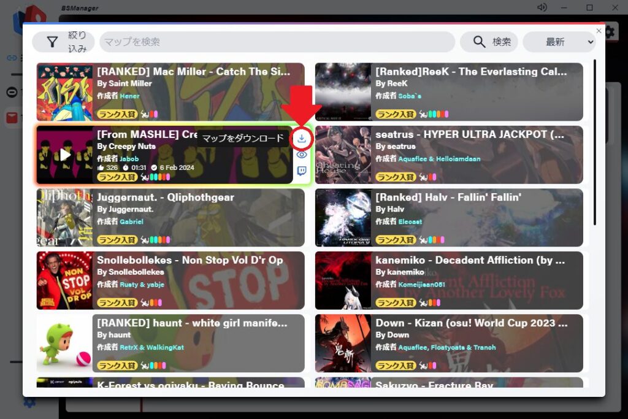Click the sabers mode icon on the haunt card

145,366
